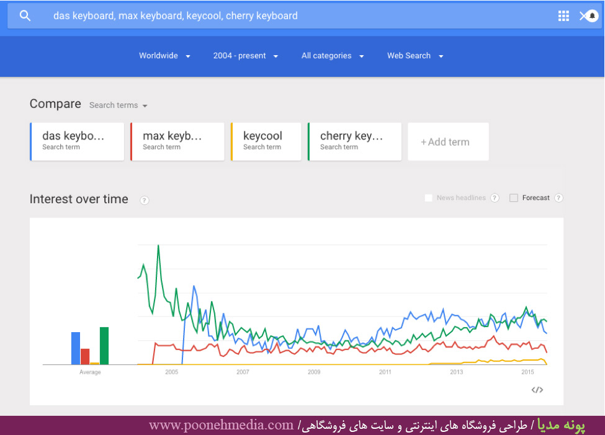Click the 2009 label on the chart axis
The height and width of the screenshot is (435, 605).
click(x=314, y=372)
